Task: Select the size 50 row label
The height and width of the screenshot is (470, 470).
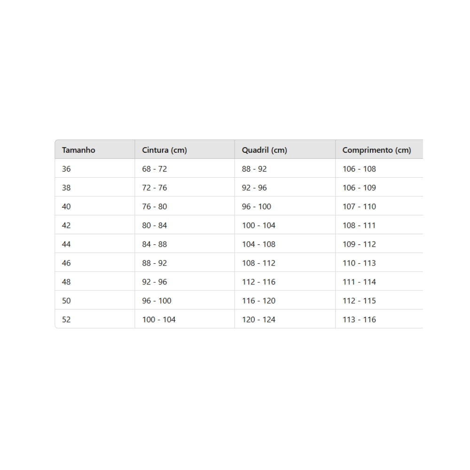Action: 66,300
